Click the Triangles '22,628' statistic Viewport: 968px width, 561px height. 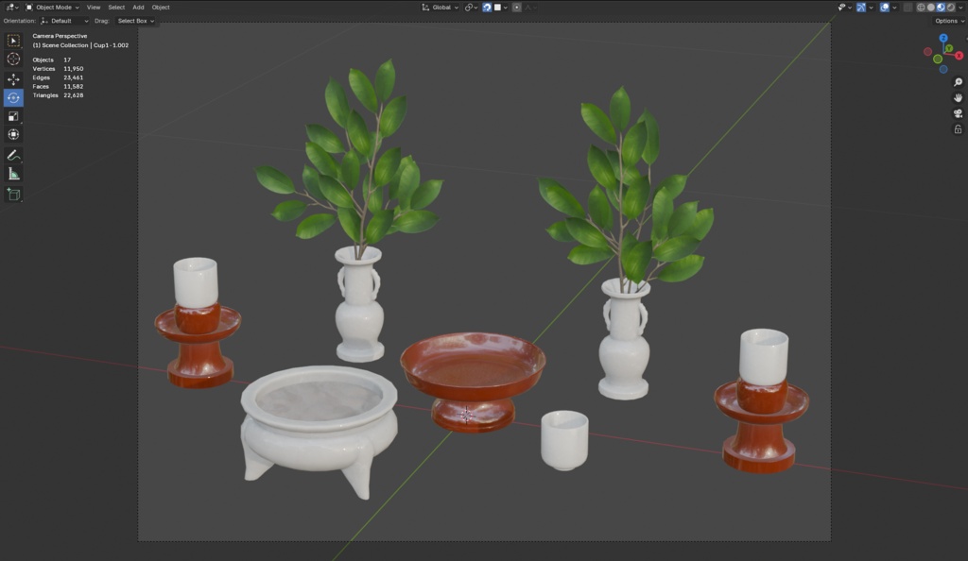[x=73, y=95]
